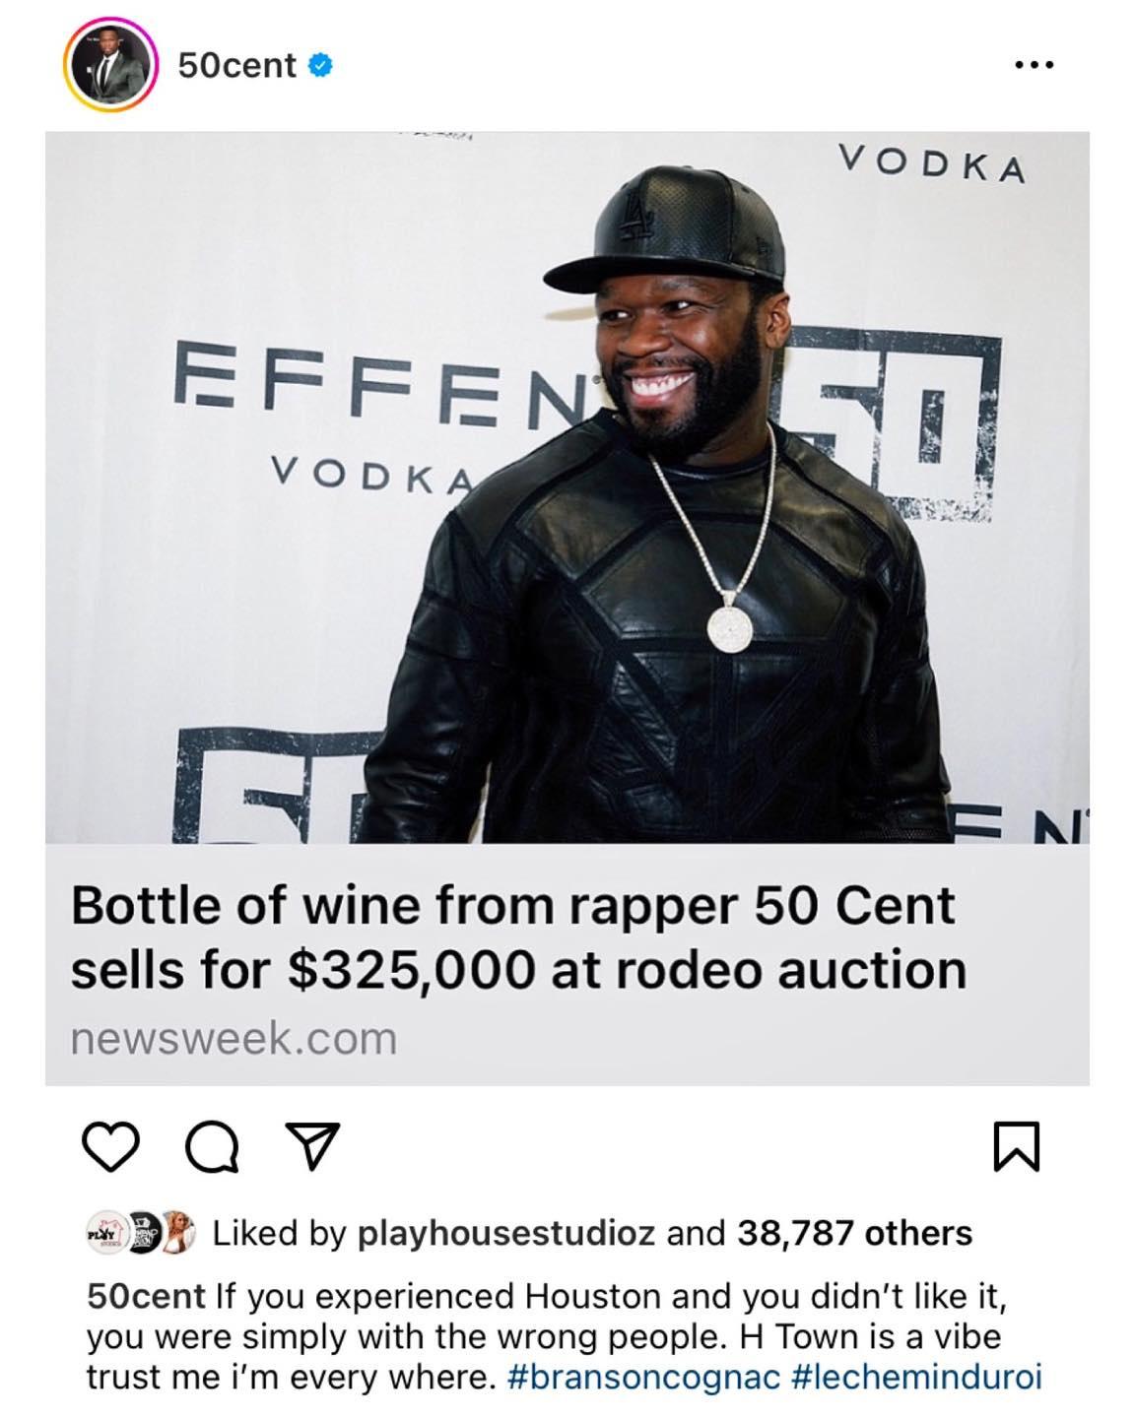Open comments via the speech bubble icon

[214, 1149]
